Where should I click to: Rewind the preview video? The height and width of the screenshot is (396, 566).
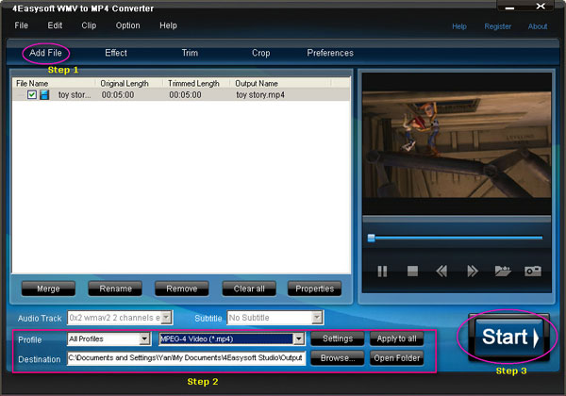(441, 271)
